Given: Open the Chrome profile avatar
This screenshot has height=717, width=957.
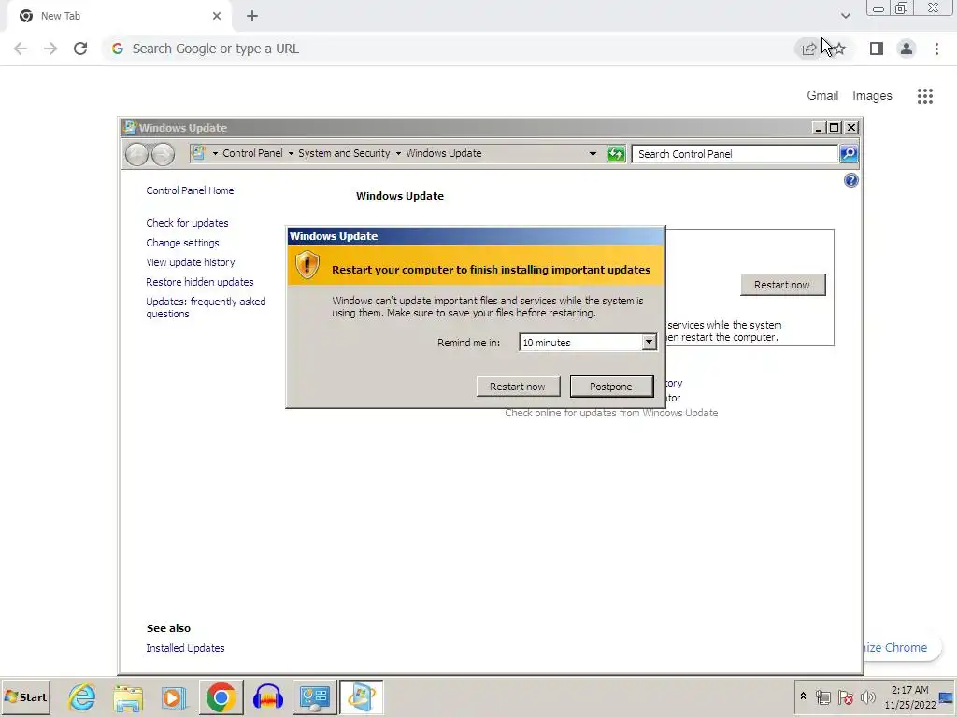Looking at the screenshot, I should [x=907, y=49].
